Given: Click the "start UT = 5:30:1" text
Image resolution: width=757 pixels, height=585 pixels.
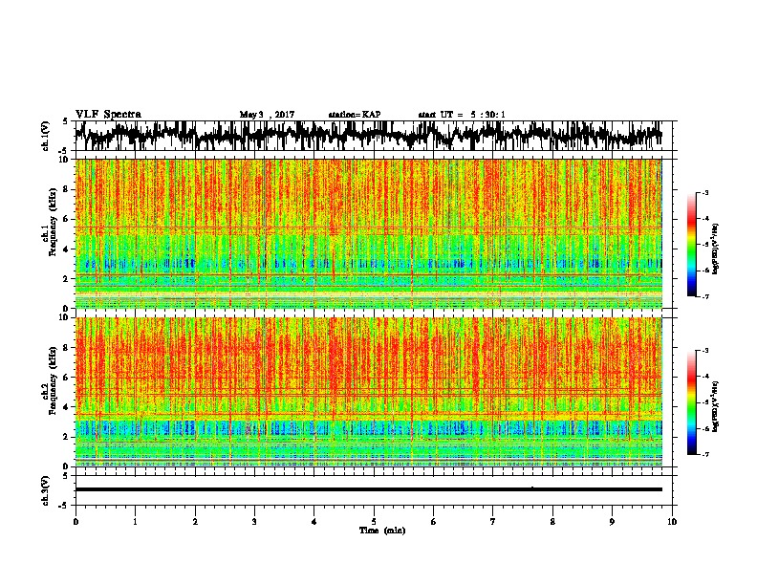Looking at the screenshot, I should coord(462,115).
